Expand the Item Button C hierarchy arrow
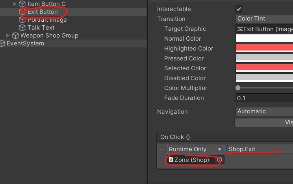 [15, 4]
